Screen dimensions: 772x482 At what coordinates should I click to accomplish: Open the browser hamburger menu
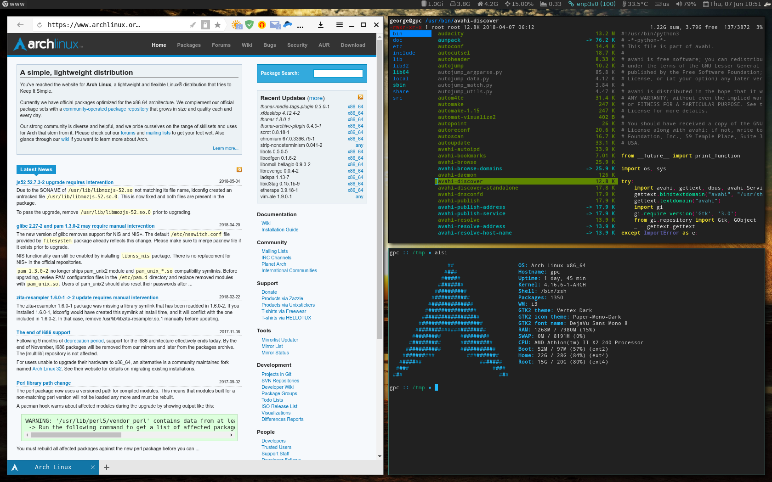coord(340,25)
